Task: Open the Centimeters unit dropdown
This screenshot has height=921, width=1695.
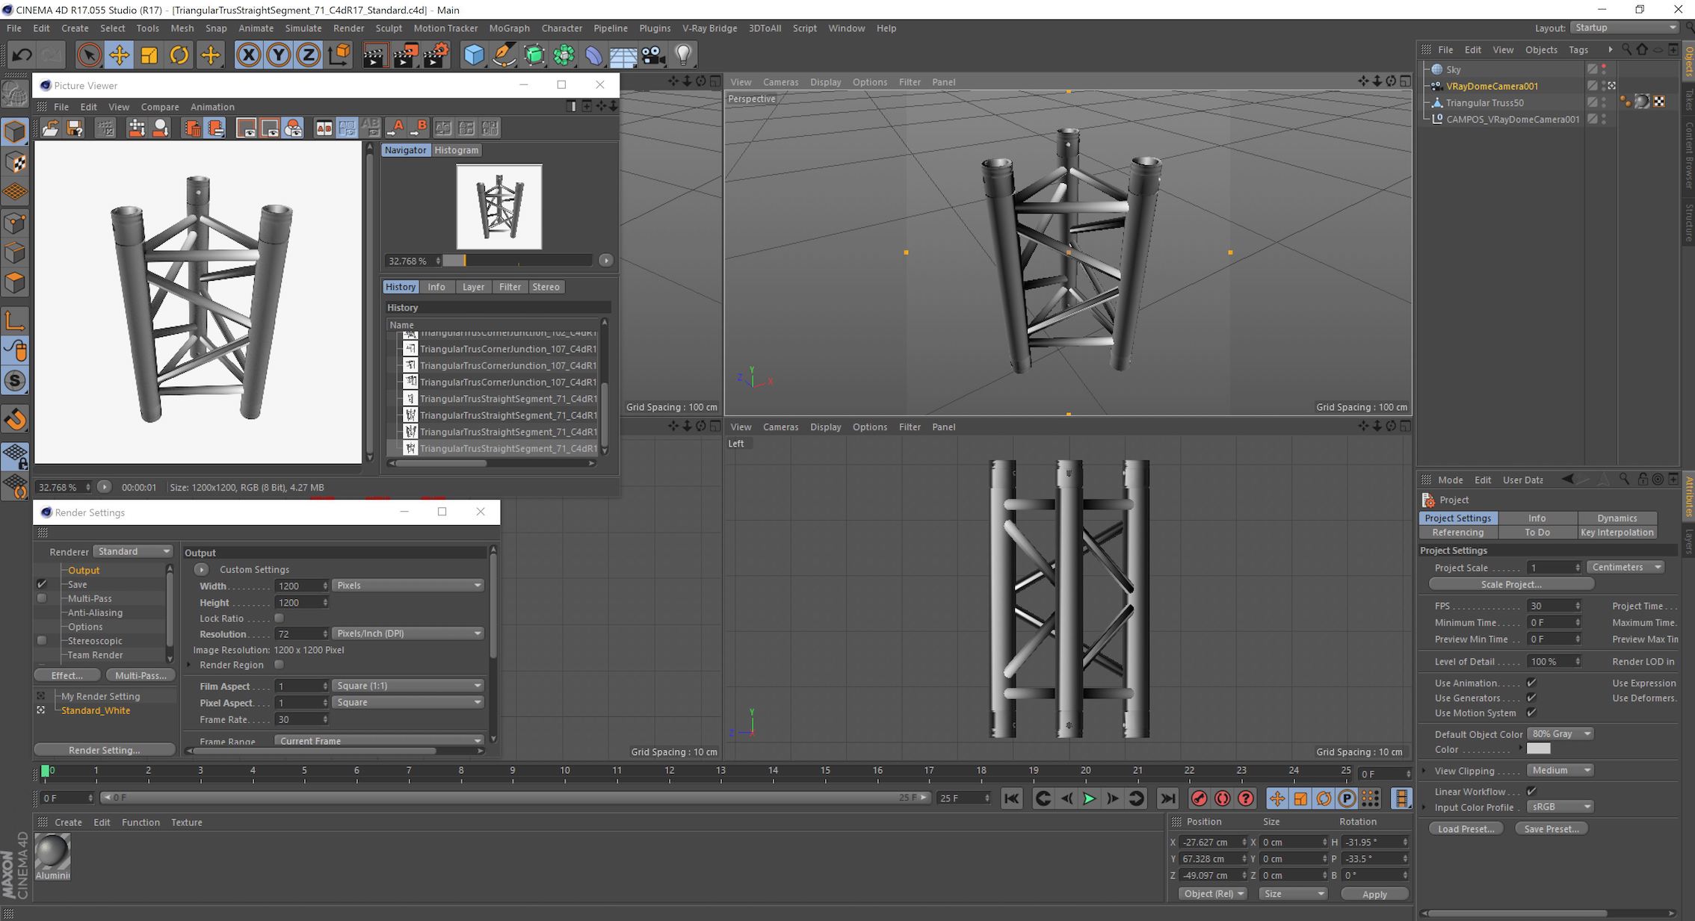Action: [x=1625, y=567]
